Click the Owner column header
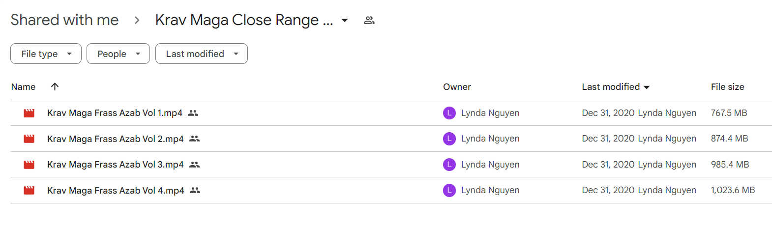The width and height of the screenshot is (772, 228). [457, 87]
